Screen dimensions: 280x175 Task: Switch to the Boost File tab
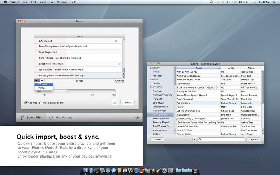click(31, 117)
